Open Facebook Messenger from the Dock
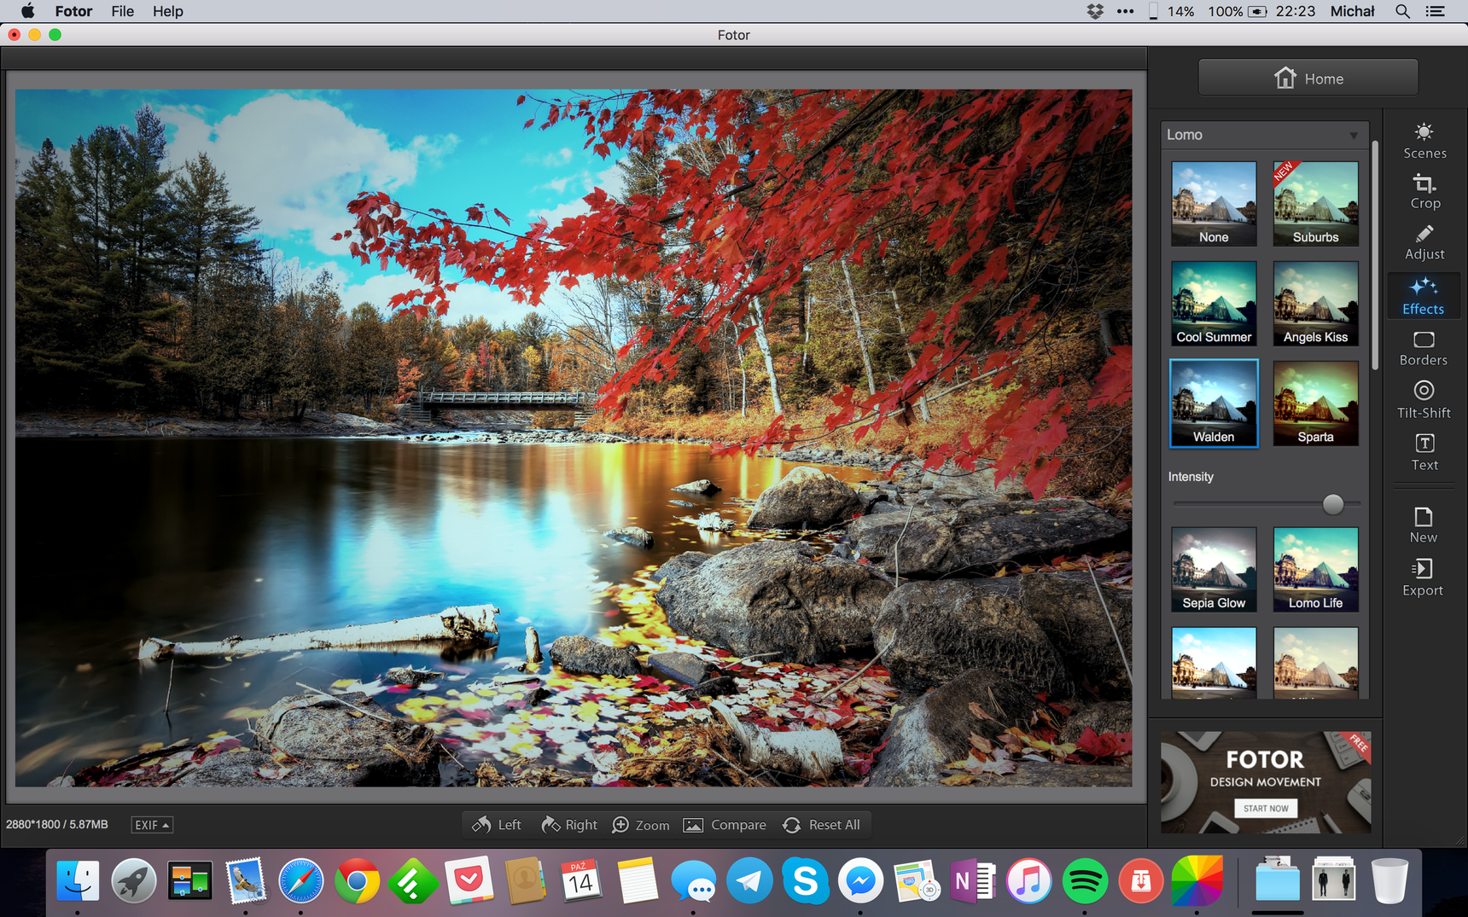The height and width of the screenshot is (917, 1468). click(x=860, y=881)
